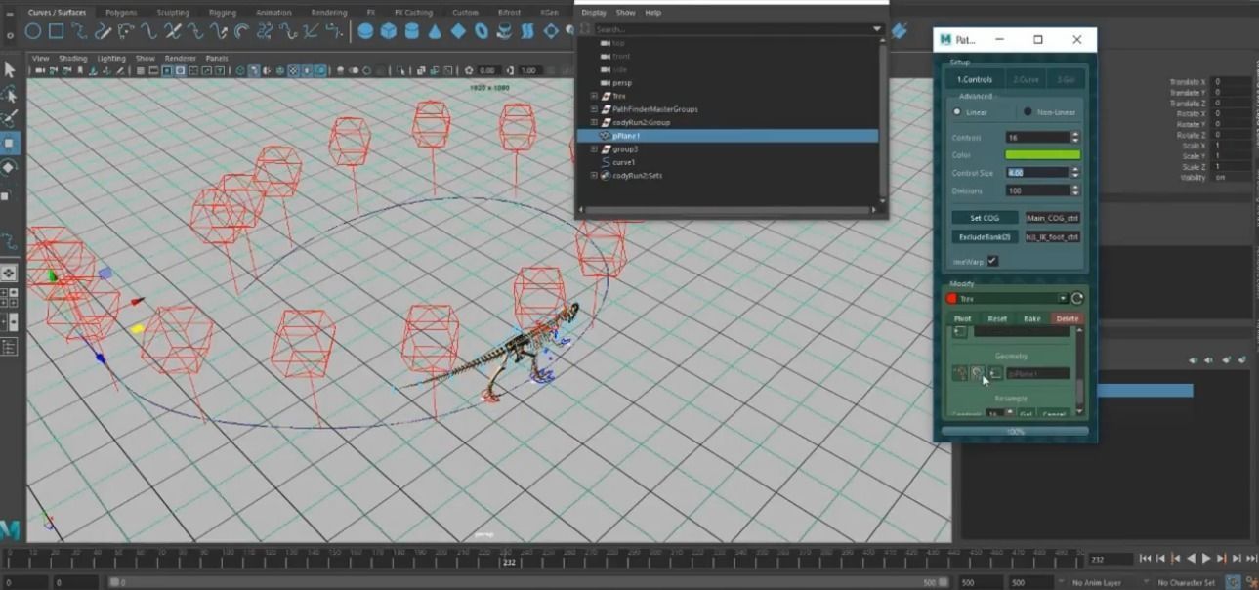Viewport: 1259px width, 590px height.
Task: Toggle the film gate viewport icon
Action: (154, 71)
